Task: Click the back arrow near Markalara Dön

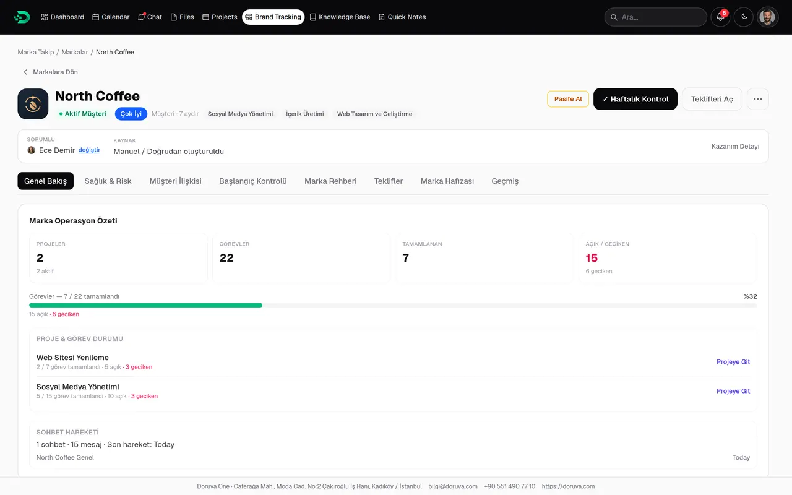Action: click(x=25, y=72)
